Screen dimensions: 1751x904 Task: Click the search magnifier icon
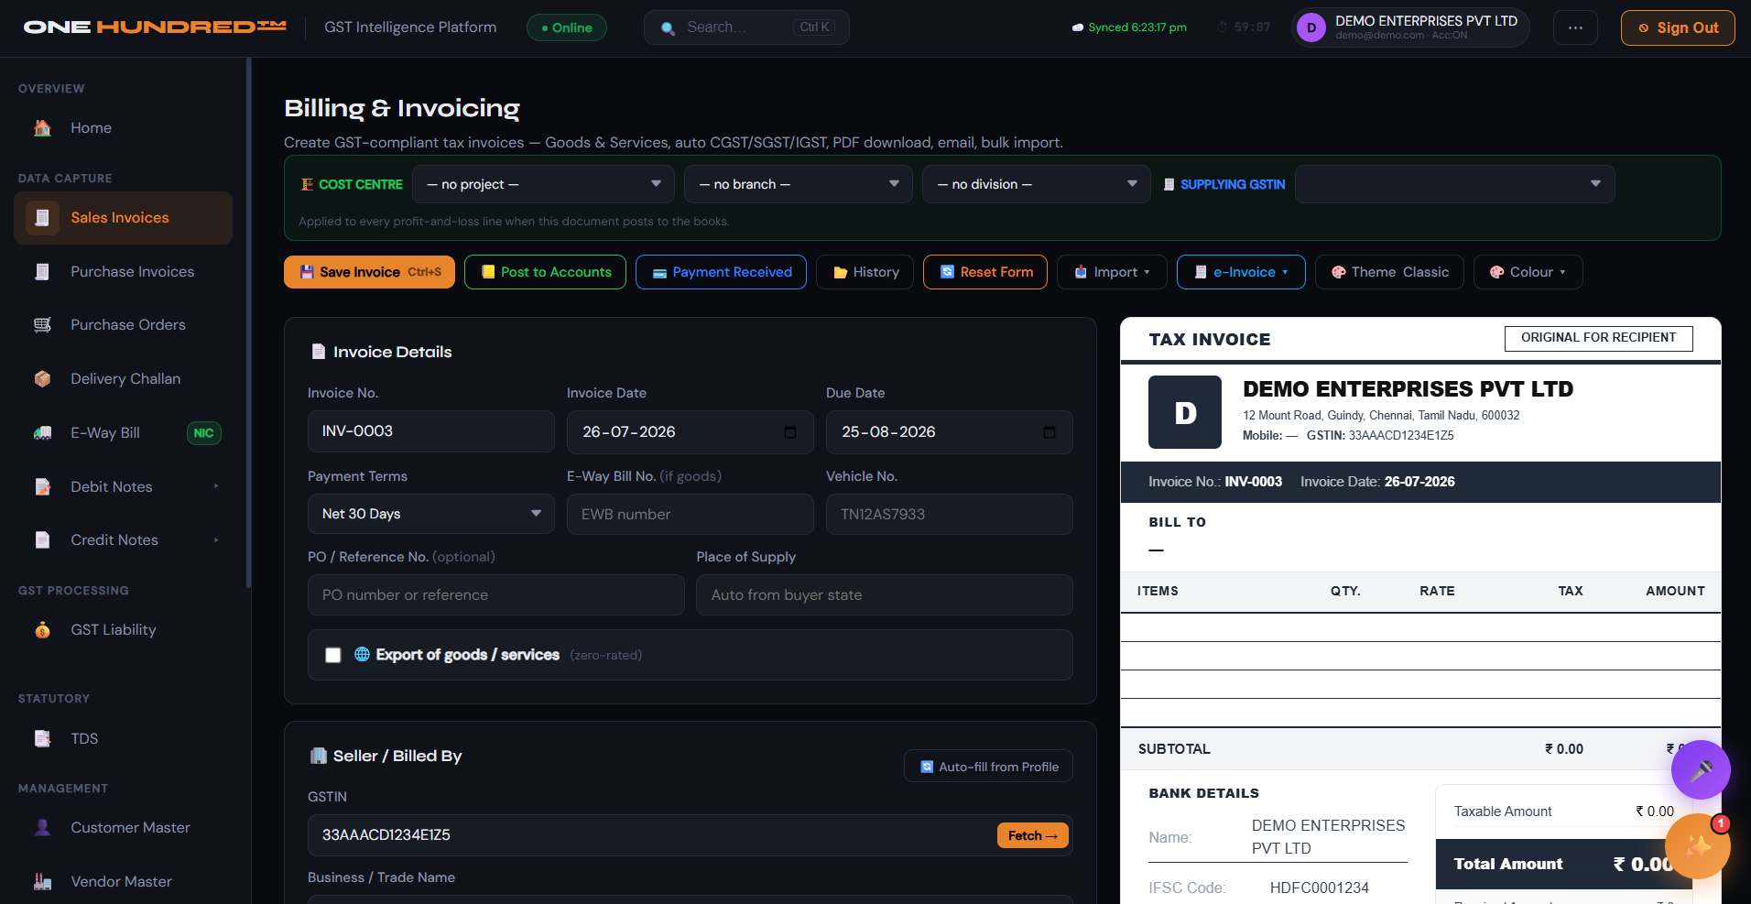click(x=669, y=28)
